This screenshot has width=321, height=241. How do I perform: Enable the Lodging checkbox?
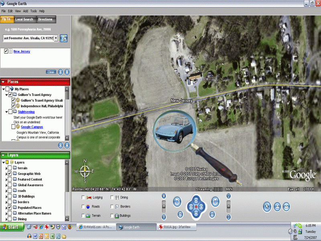tap(83, 198)
